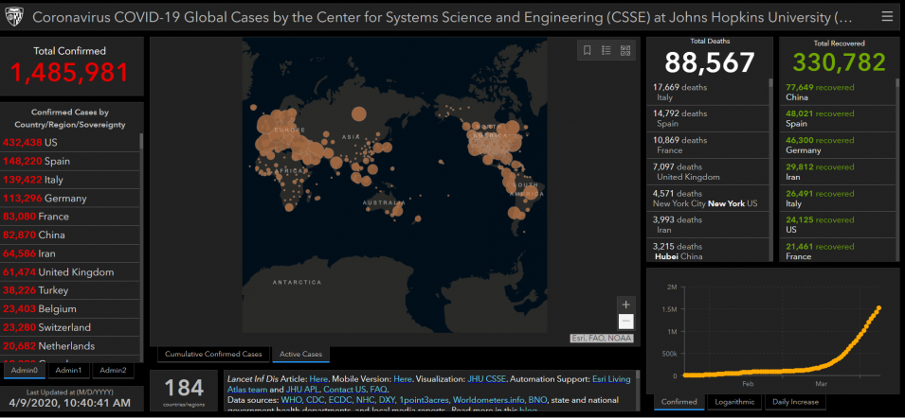Zoom out on the map with minus button
This screenshot has height=418, width=905.
625,322
